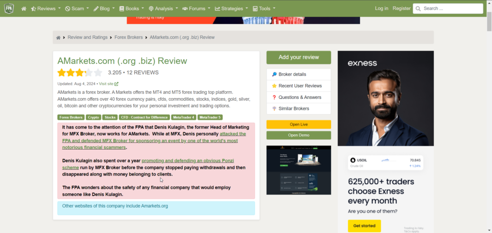Click Get started button in Exness ad
The height and width of the screenshot is (233, 492).
pyautogui.click(x=364, y=226)
